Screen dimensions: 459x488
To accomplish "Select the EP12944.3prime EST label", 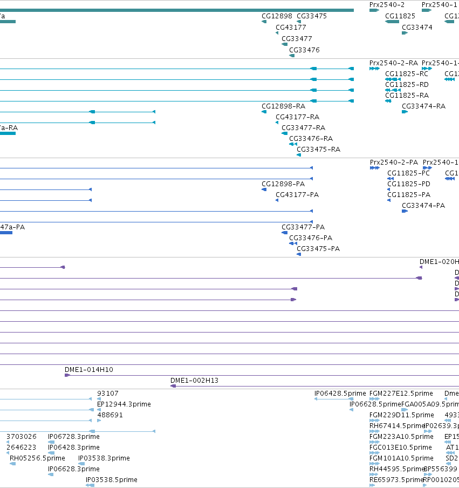I will point(124,404).
